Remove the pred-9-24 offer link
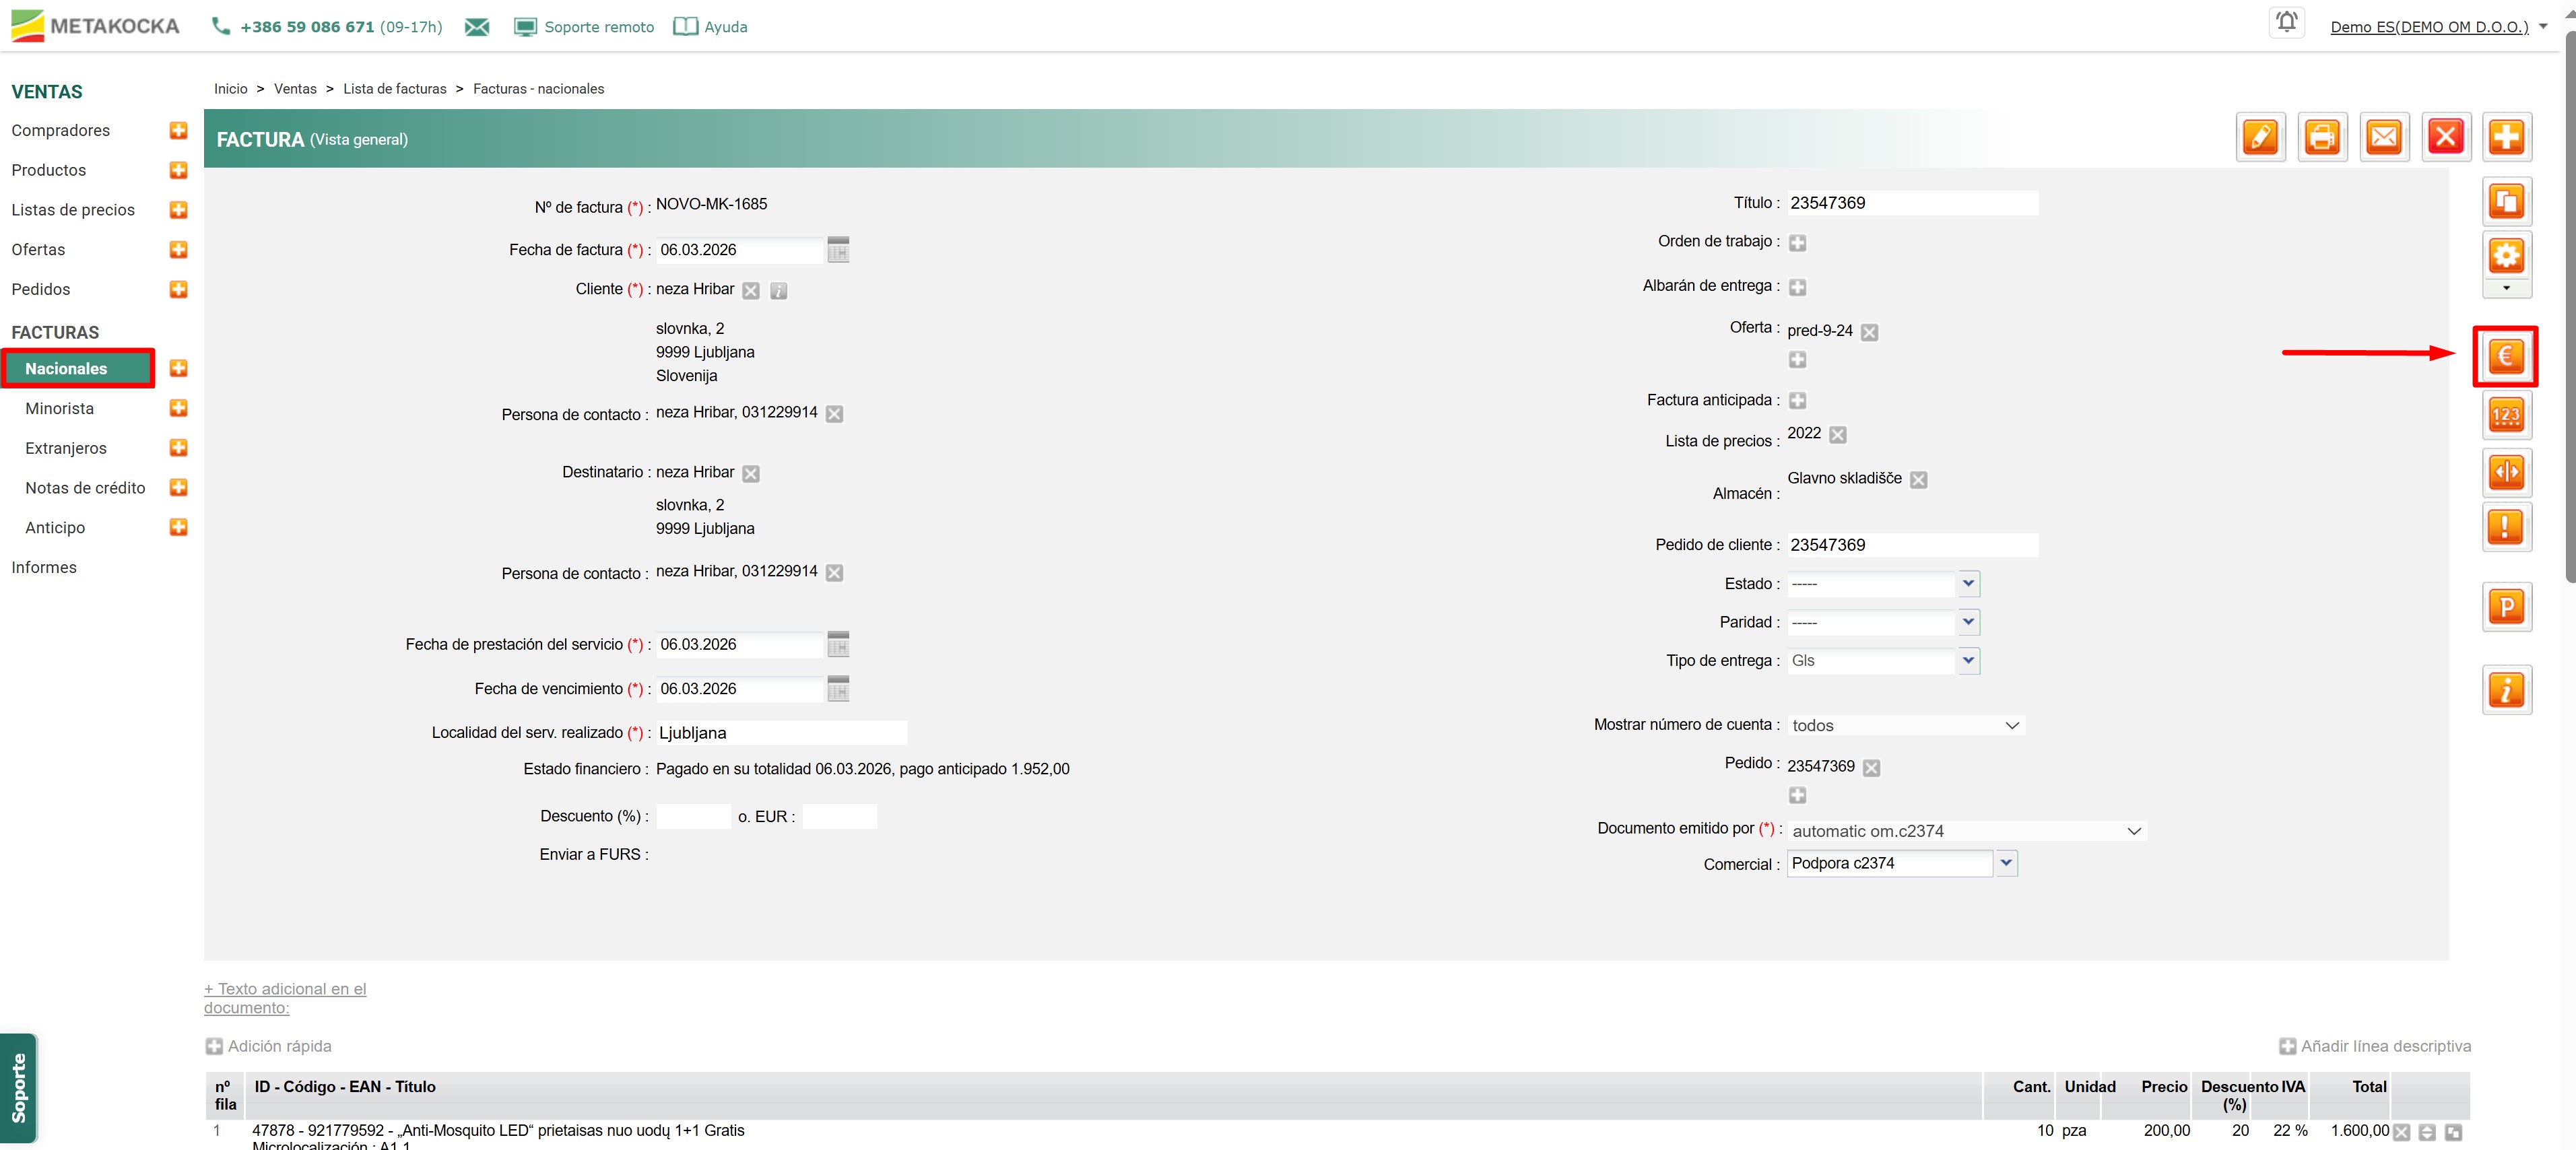The width and height of the screenshot is (2576, 1150). point(1869,332)
